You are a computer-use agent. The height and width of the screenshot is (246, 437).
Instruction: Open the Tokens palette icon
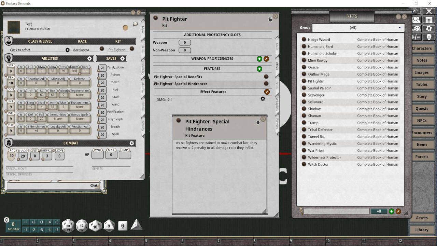[x=417, y=29]
